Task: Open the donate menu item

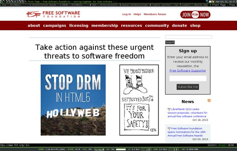Action: (179, 26)
